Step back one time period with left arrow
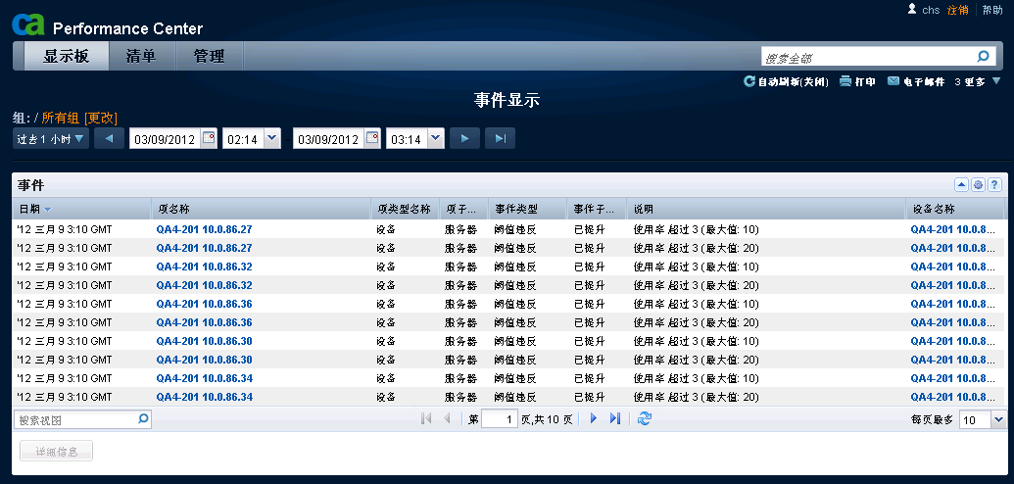Image resolution: width=1014 pixels, height=484 pixels. pos(110,138)
